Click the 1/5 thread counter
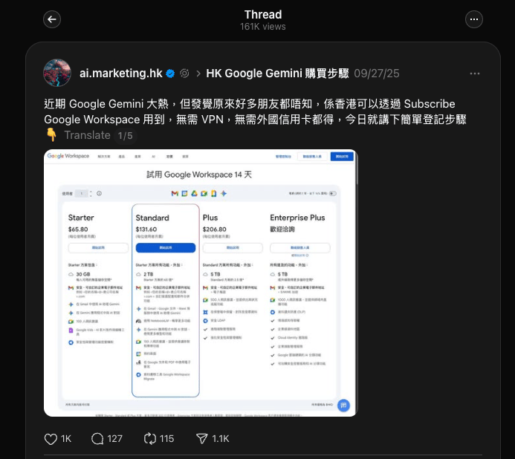 tap(125, 136)
